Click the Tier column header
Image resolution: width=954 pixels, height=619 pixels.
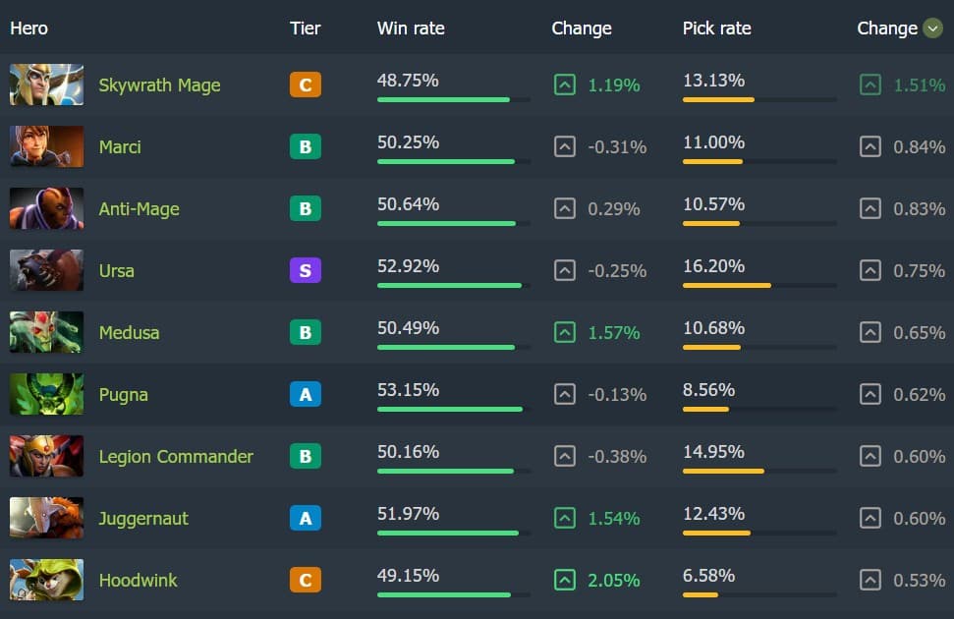pos(305,28)
